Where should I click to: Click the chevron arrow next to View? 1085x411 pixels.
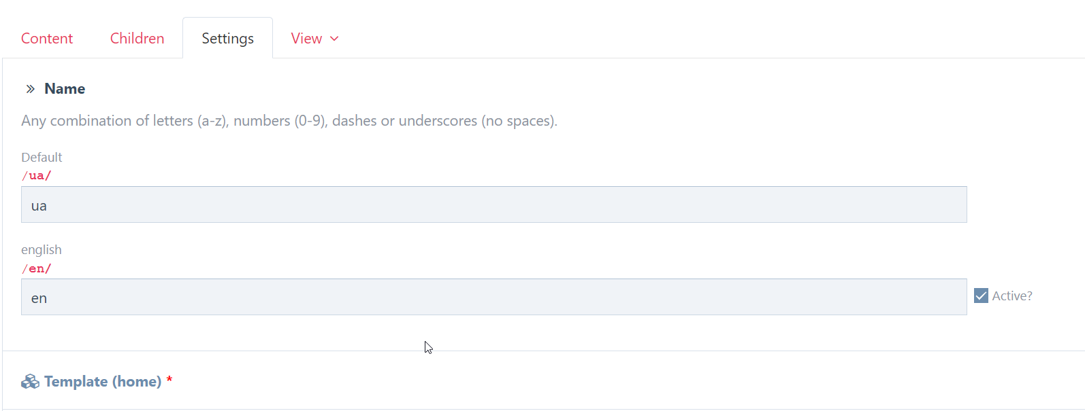[334, 39]
